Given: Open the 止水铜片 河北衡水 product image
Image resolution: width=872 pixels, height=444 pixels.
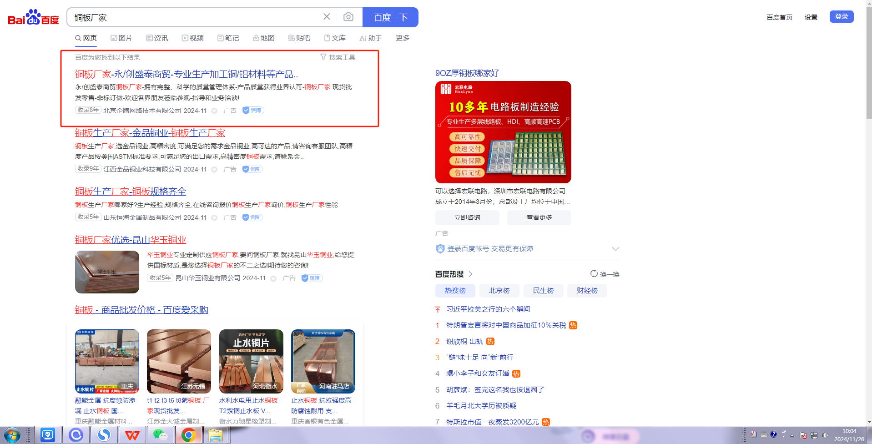Looking at the screenshot, I should [251, 361].
